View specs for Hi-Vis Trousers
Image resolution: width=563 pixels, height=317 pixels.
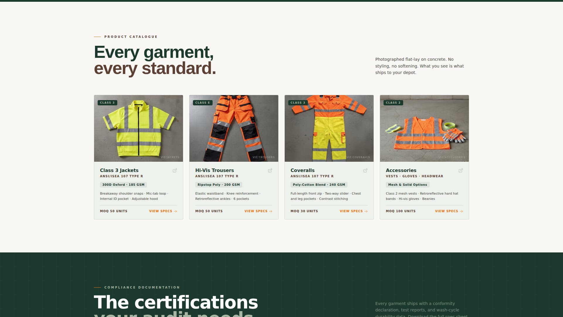click(256, 211)
